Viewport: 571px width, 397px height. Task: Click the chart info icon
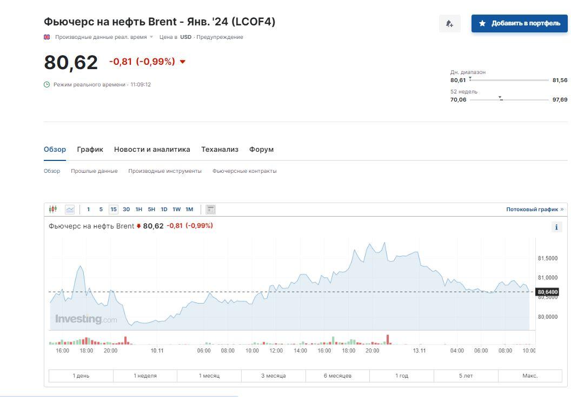point(556,227)
